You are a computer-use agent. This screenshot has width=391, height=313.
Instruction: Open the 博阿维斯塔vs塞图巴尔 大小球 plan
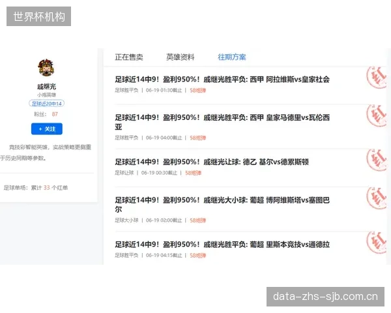tap(222, 204)
